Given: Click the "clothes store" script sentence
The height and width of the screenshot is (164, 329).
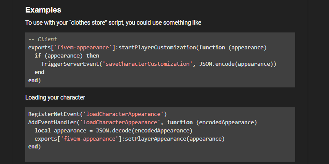Looking at the screenshot, I should pos(113,23).
